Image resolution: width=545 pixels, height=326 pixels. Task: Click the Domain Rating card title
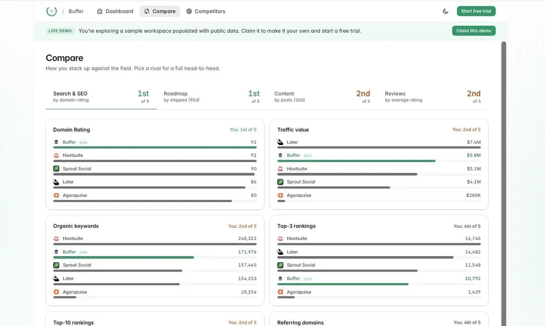(x=72, y=130)
